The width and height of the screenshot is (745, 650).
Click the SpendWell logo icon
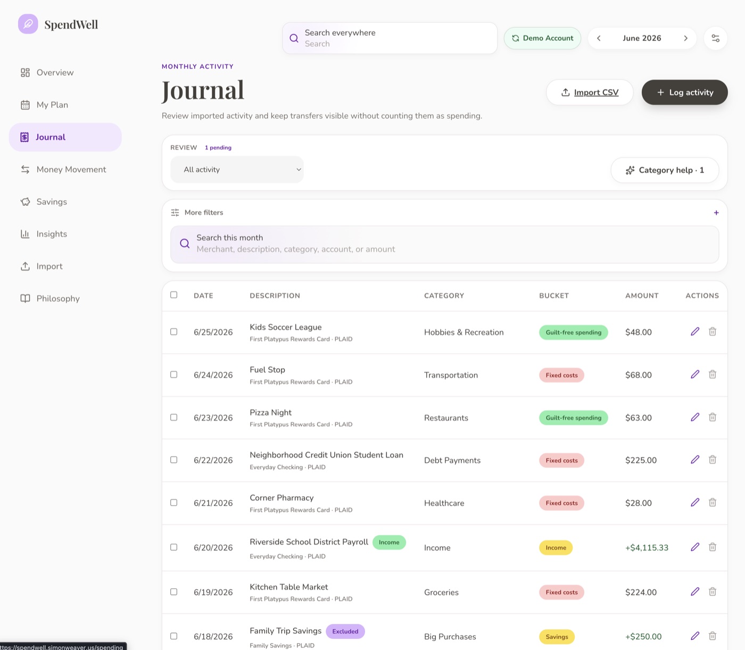coord(28,24)
